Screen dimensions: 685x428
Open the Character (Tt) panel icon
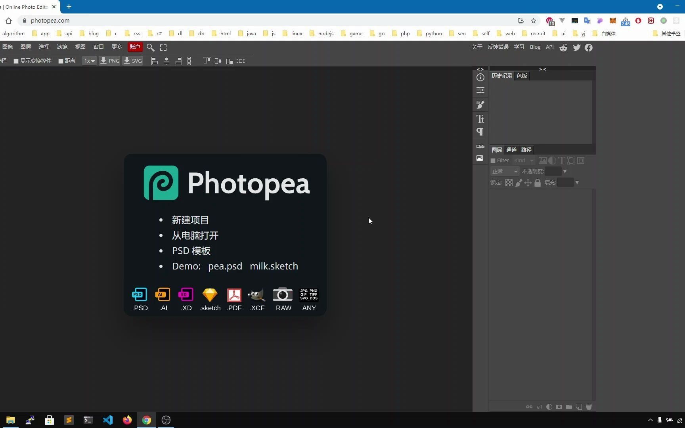480,119
